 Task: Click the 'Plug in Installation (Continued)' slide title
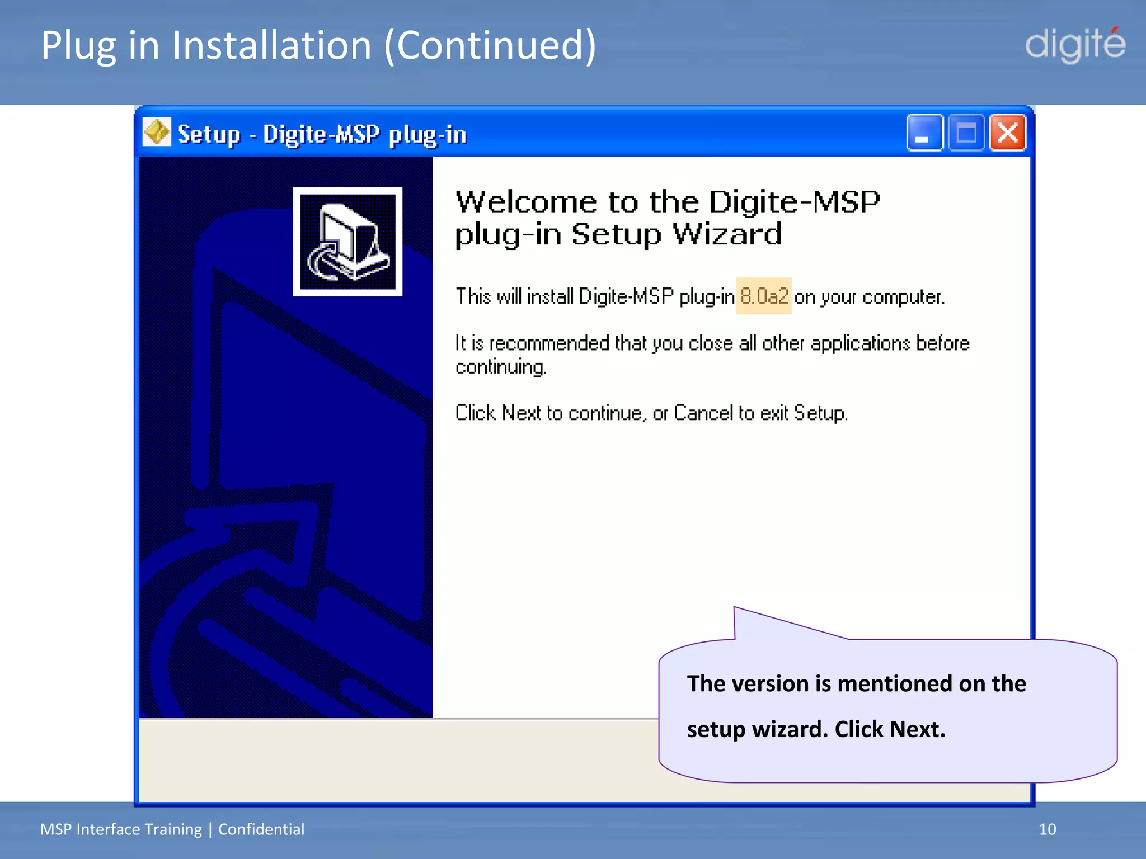(x=318, y=46)
